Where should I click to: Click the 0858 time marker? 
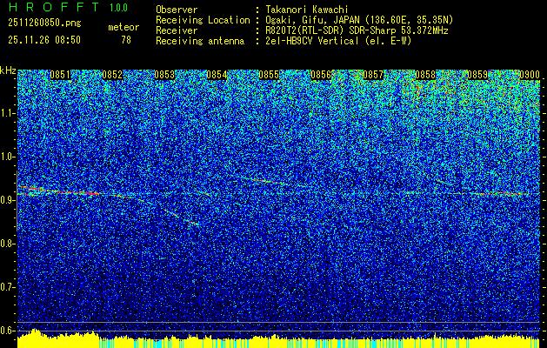coord(425,75)
